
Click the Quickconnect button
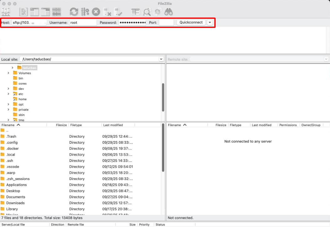coord(191,23)
